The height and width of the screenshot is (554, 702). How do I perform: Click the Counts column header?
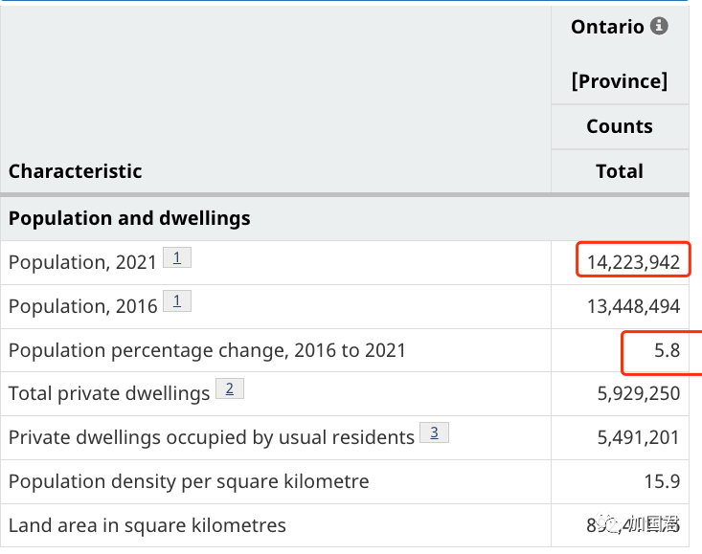(x=620, y=126)
